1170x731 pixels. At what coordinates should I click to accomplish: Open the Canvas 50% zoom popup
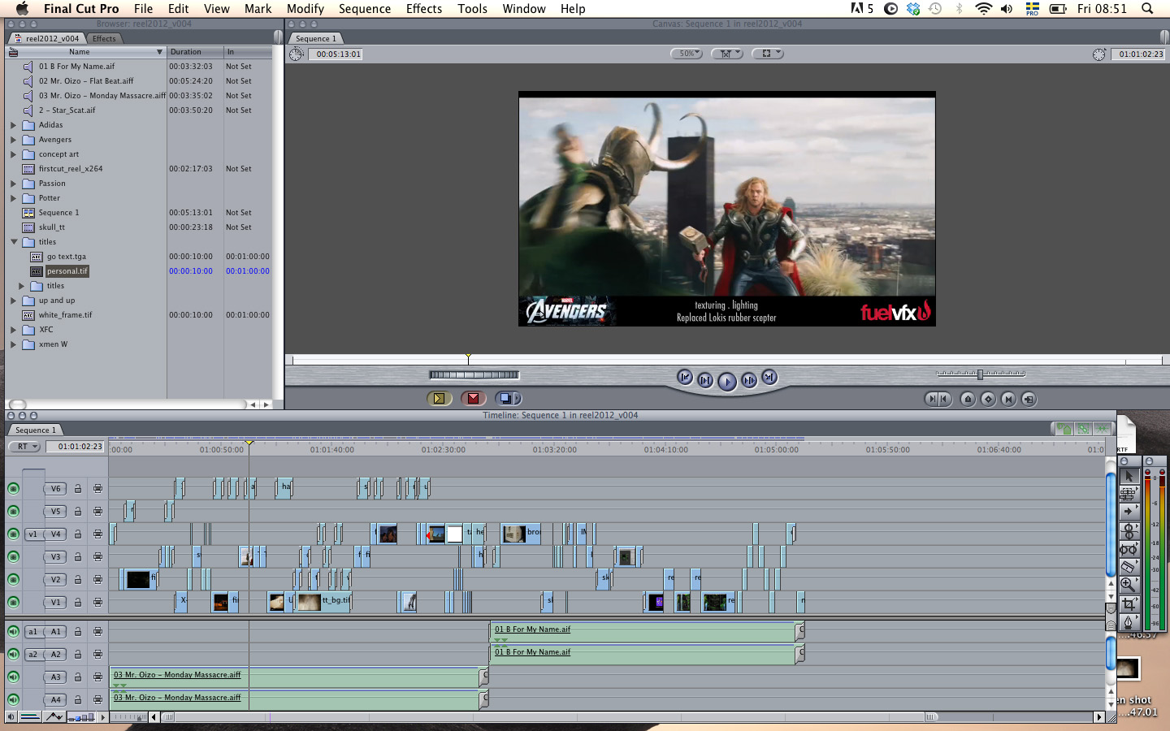[x=687, y=54]
